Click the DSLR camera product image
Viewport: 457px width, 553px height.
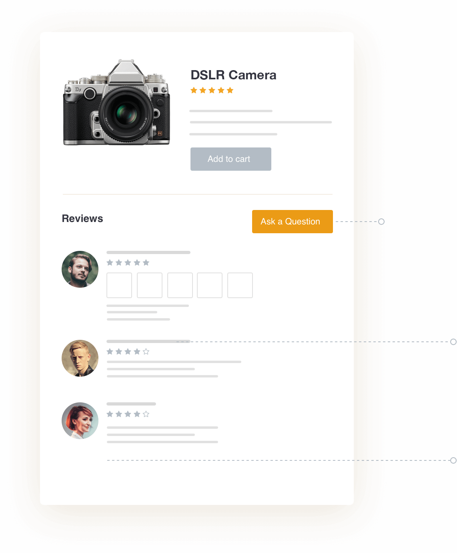(116, 103)
